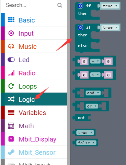126x165 pixels.
Task: Click gear icon on if-then block
Action: tap(80, 6)
